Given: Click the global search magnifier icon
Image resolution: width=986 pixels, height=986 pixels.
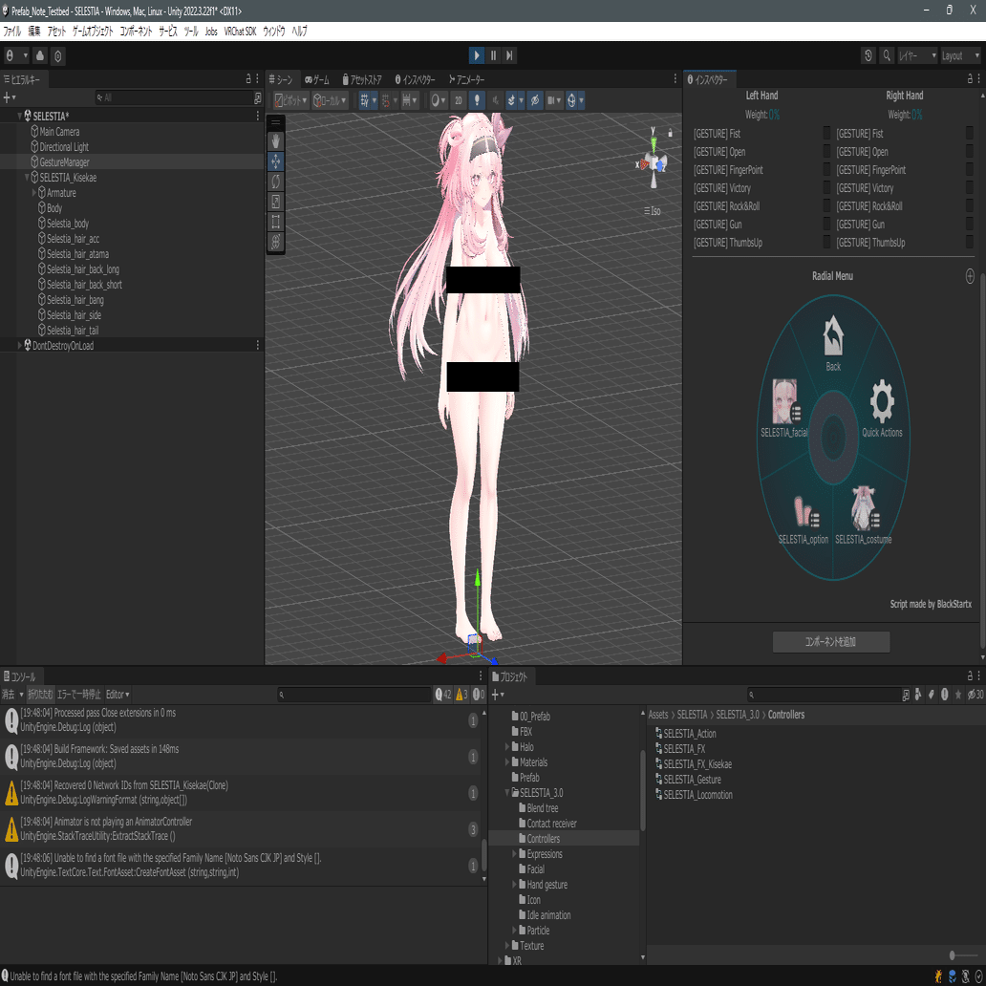Looking at the screenshot, I should coord(886,55).
